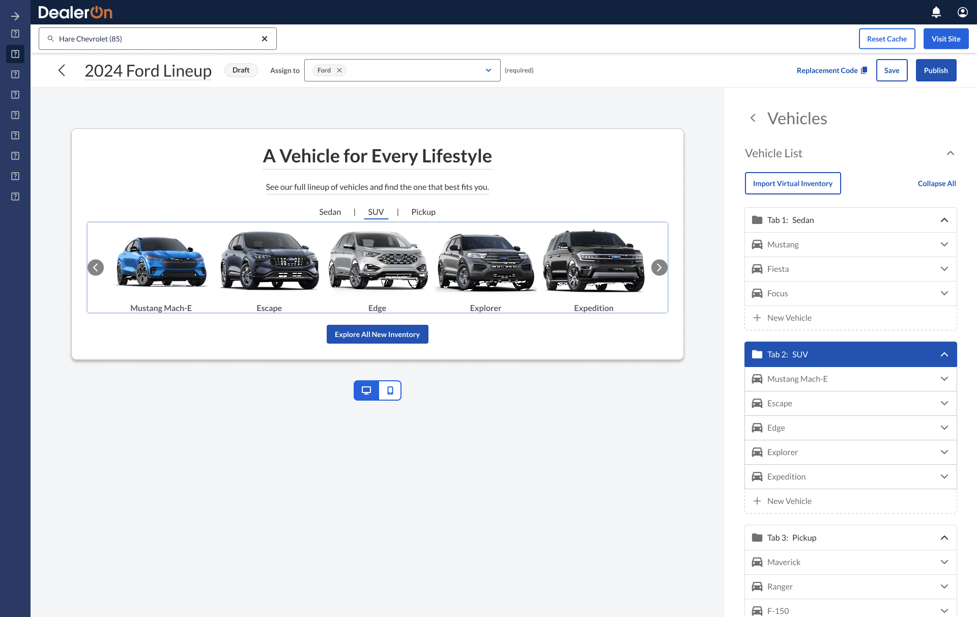Expand the Mustang Mach-E row
Image resolution: width=977 pixels, height=617 pixels.
tap(944, 379)
